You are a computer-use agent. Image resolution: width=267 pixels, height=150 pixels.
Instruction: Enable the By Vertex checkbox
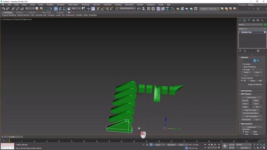[x=242, y=64]
